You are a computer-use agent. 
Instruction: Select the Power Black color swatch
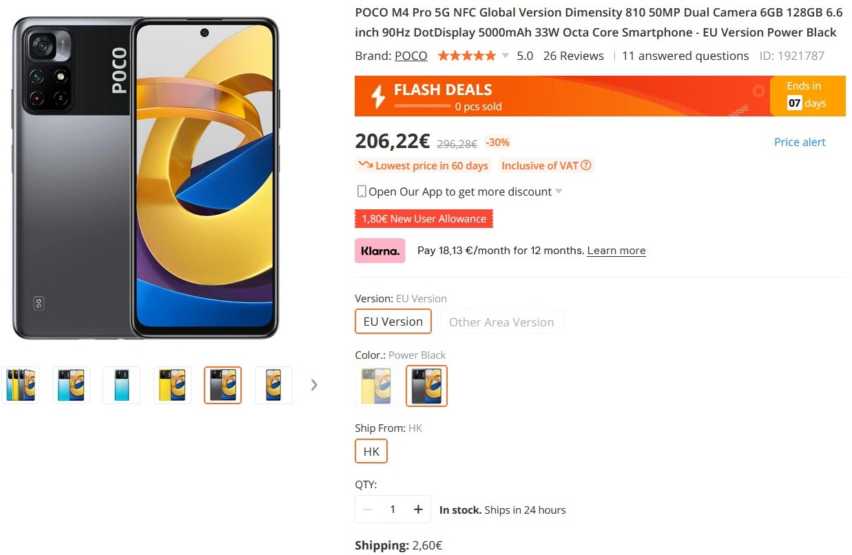(426, 386)
